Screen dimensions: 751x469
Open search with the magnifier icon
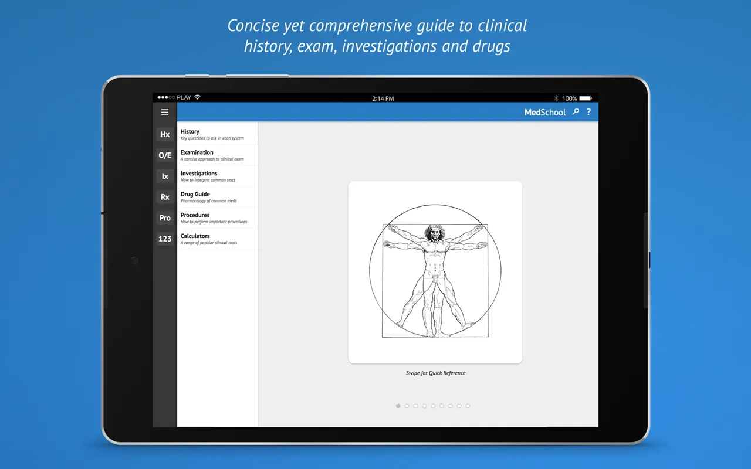point(576,112)
